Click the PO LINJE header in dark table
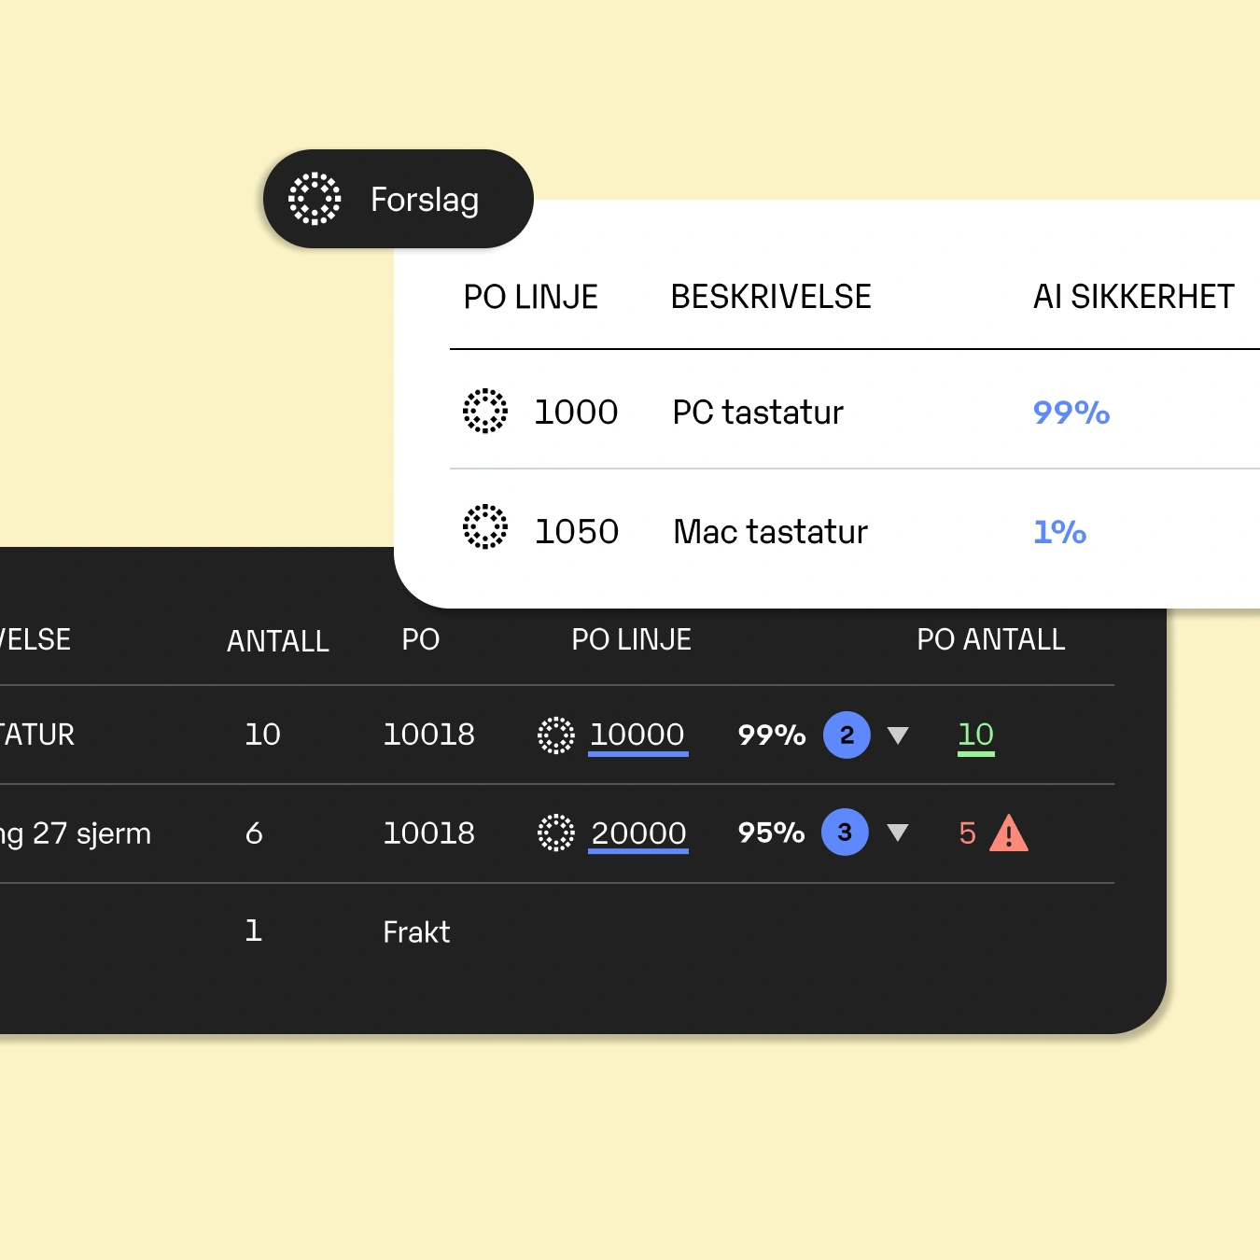 [632, 639]
